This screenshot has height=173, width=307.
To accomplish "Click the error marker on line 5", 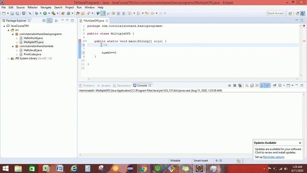I will pos(80,41).
